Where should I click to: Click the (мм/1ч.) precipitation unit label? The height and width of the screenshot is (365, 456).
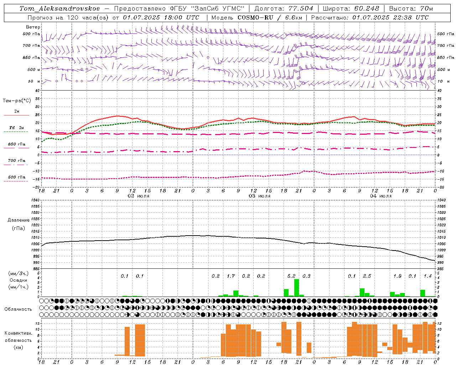tap(19, 287)
